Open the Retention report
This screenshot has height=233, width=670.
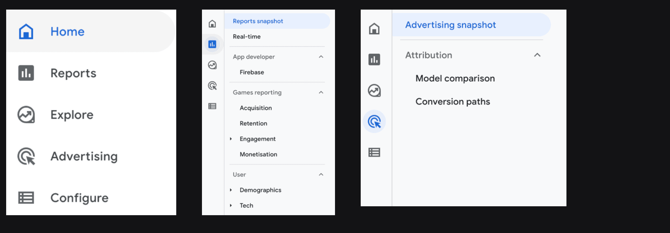tap(253, 123)
